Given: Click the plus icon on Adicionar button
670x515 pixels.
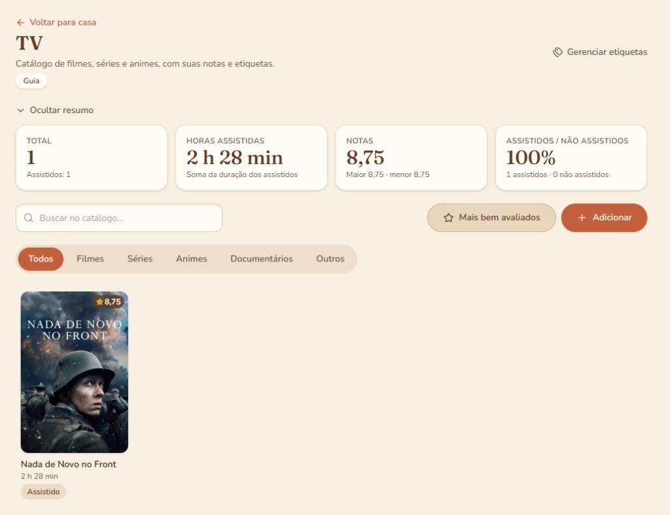Looking at the screenshot, I should pyautogui.click(x=582, y=218).
